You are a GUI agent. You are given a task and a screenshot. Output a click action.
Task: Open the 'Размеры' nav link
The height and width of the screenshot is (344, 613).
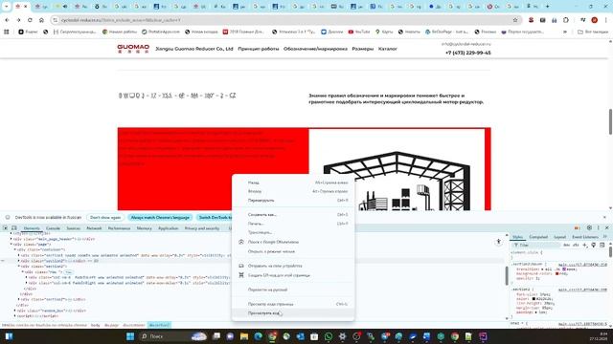click(x=363, y=49)
